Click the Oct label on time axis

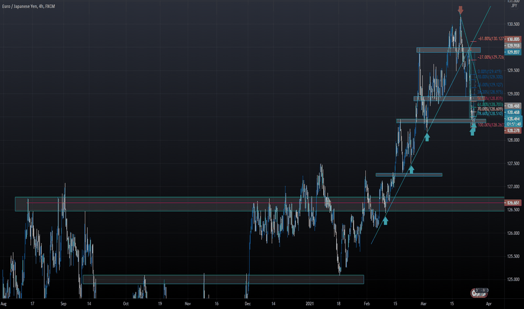click(x=125, y=303)
